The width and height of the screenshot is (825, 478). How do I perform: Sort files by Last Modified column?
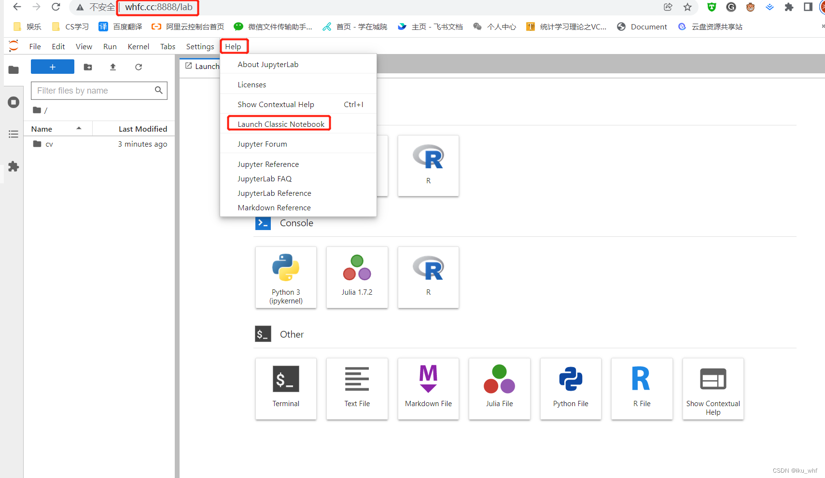(x=134, y=129)
